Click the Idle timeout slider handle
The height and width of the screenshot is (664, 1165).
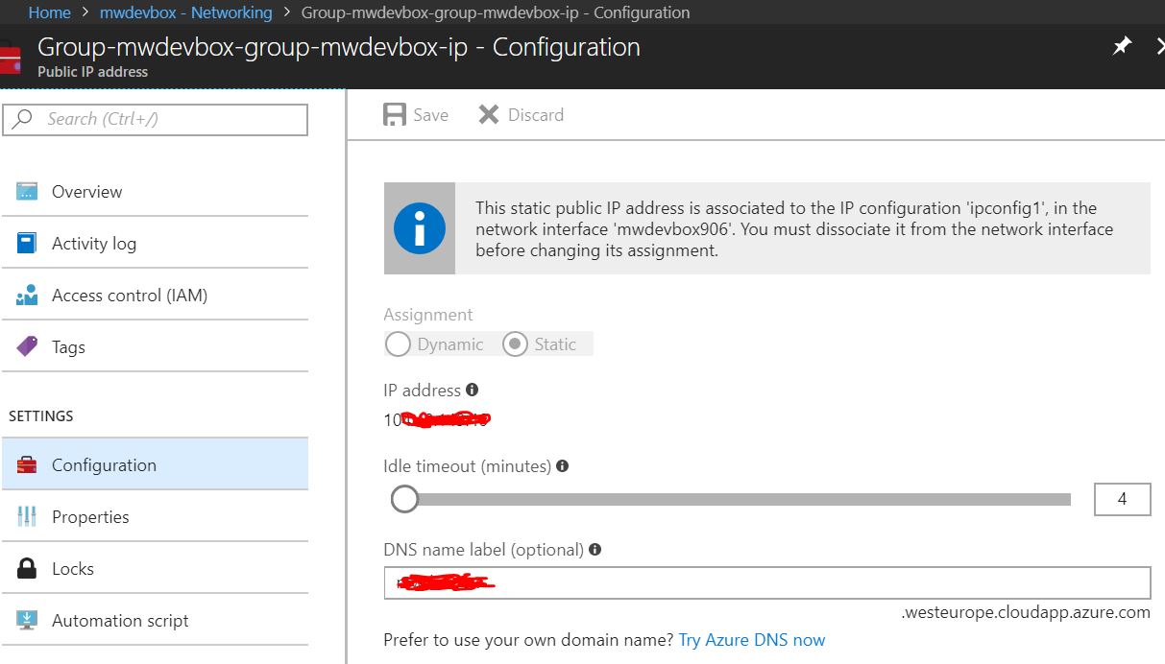pyautogui.click(x=405, y=499)
